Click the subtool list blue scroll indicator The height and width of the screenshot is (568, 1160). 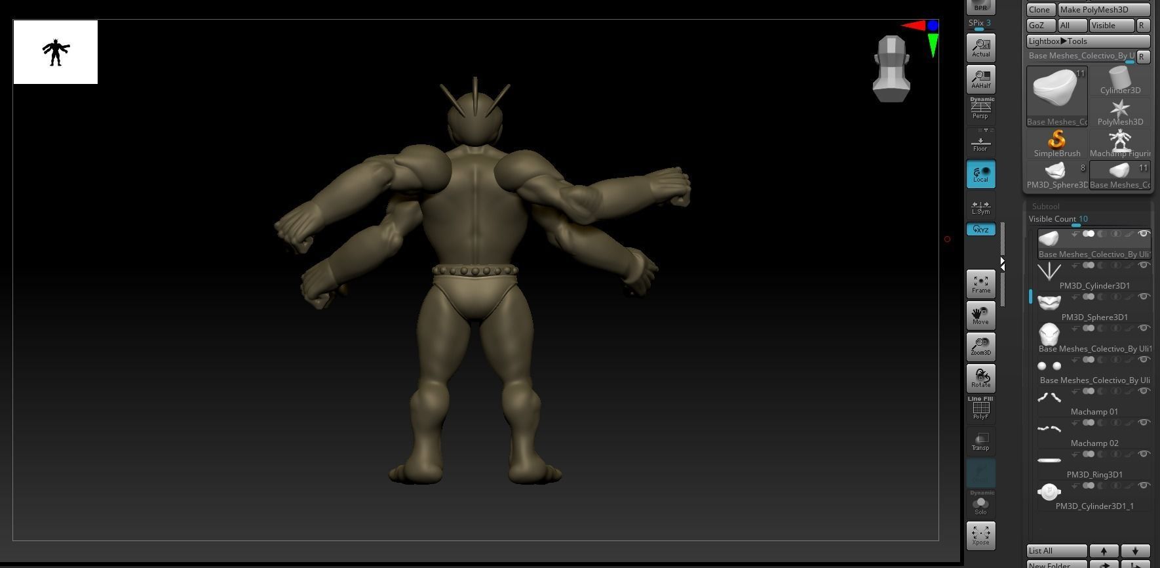1030,296
